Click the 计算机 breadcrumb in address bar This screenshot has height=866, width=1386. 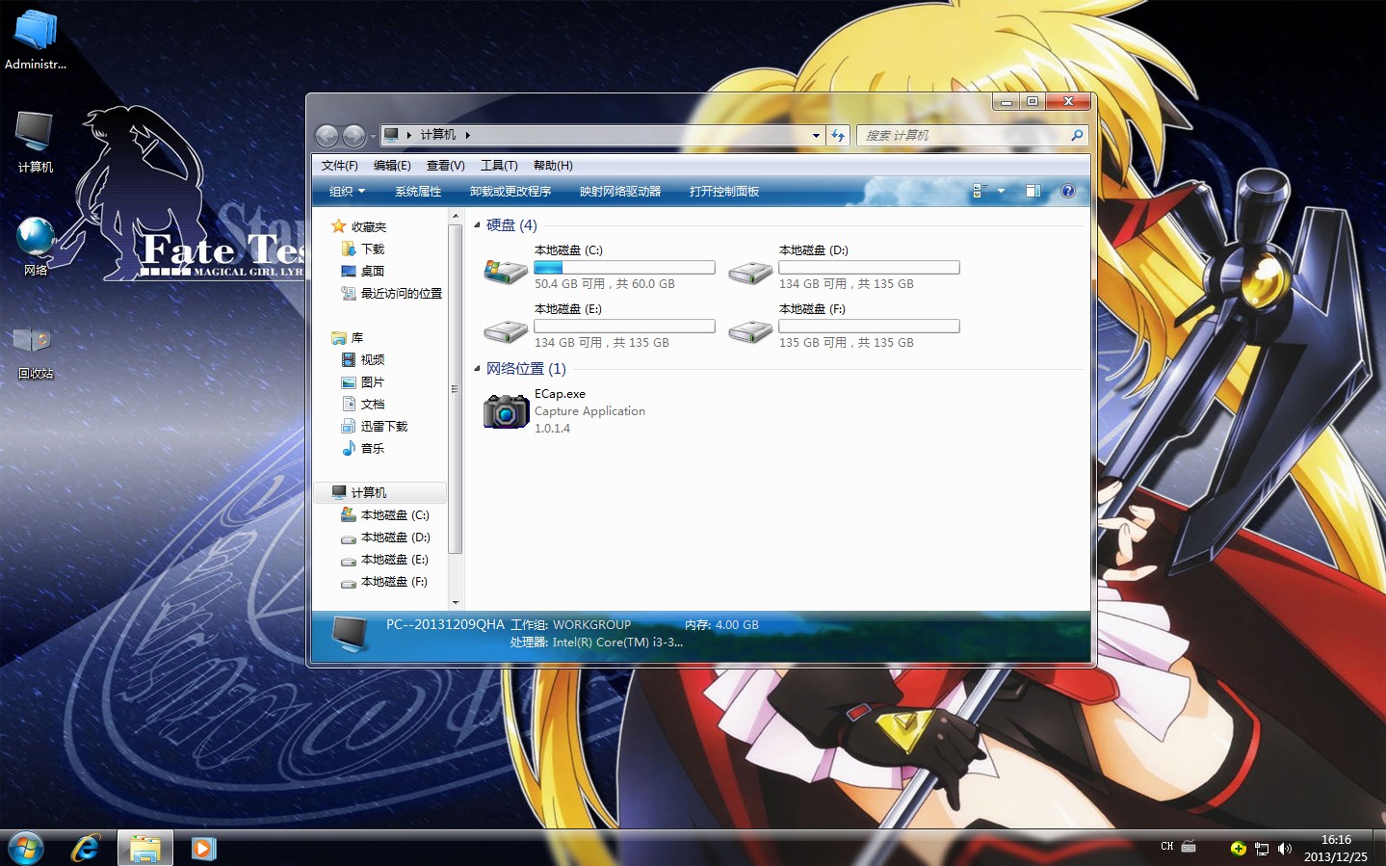pyautogui.click(x=438, y=136)
